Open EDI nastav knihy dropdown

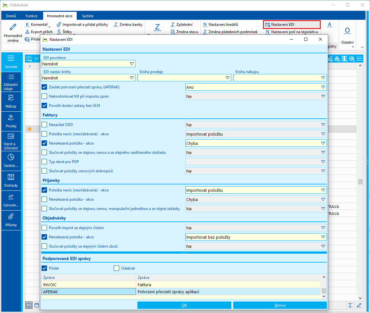pyautogui.click(x=132, y=78)
